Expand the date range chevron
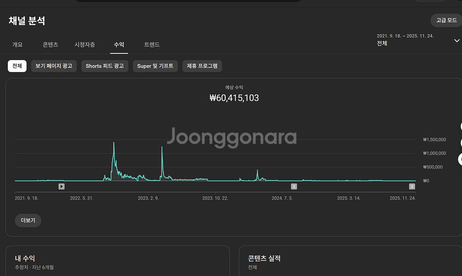 (457, 40)
